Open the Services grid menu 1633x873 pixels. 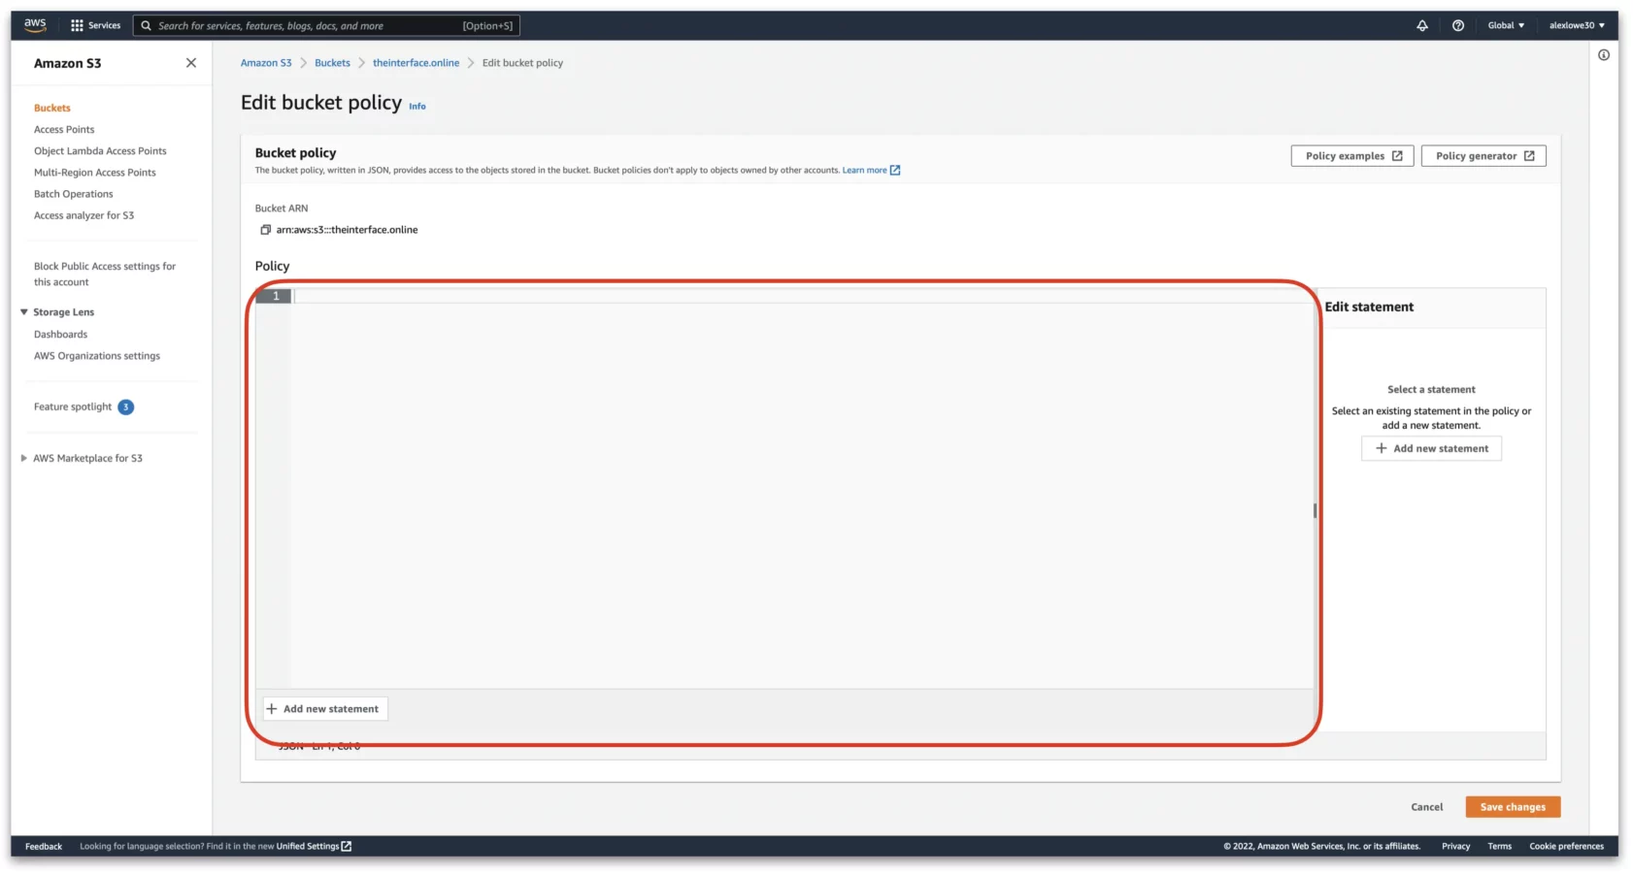coord(95,25)
